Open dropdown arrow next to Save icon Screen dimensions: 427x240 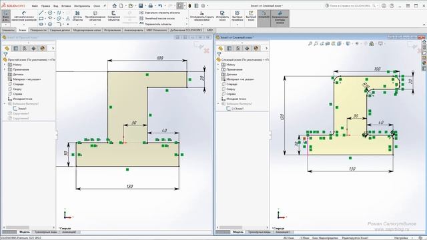click(145, 6)
